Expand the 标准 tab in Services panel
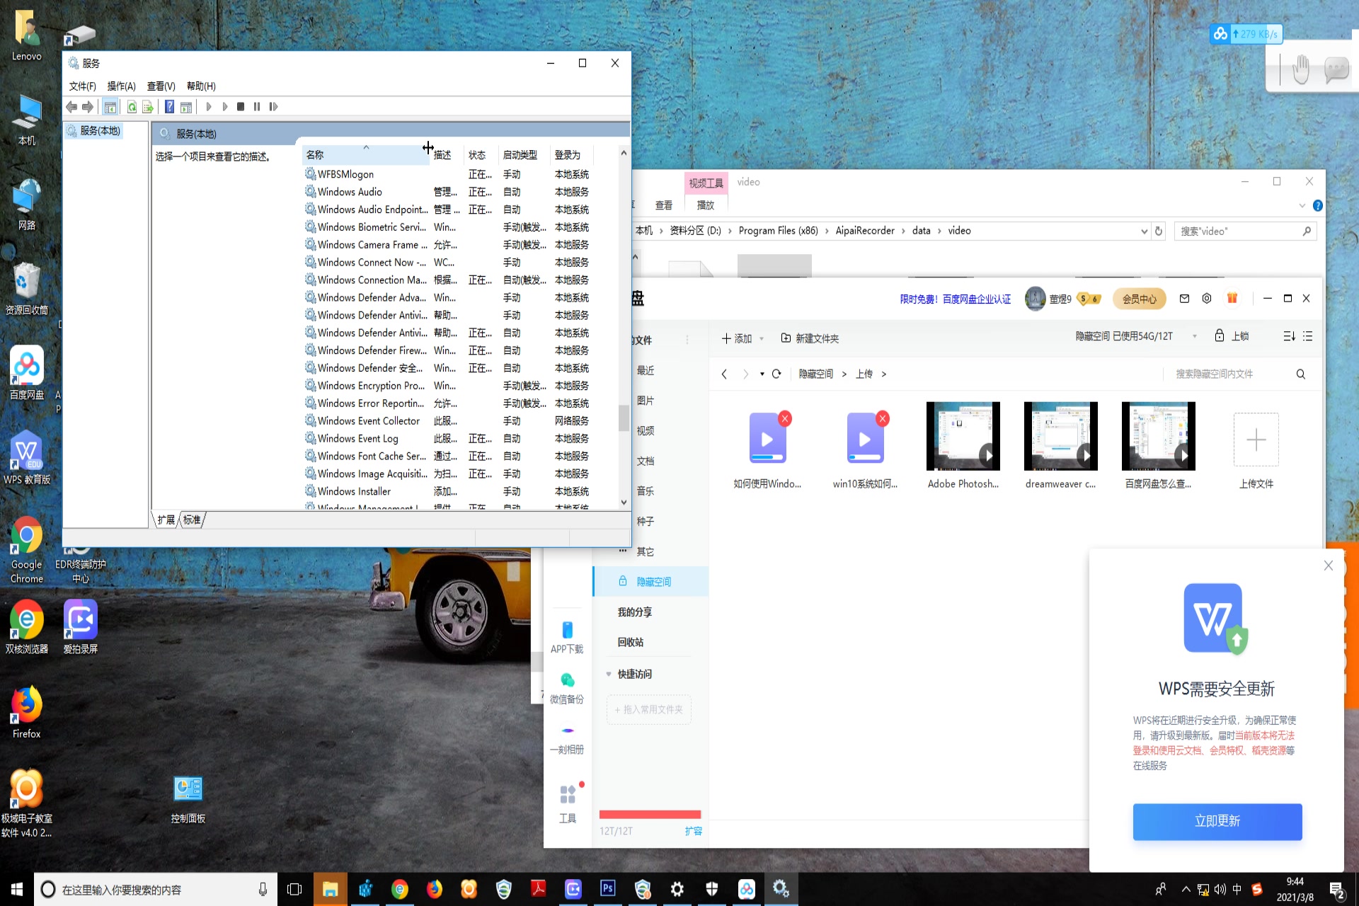Image resolution: width=1359 pixels, height=906 pixels. [193, 519]
